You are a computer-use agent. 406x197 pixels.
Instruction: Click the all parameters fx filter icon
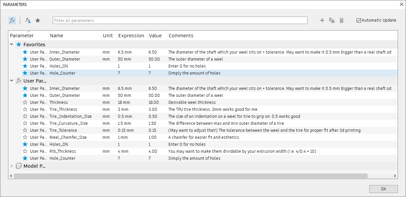point(12,20)
